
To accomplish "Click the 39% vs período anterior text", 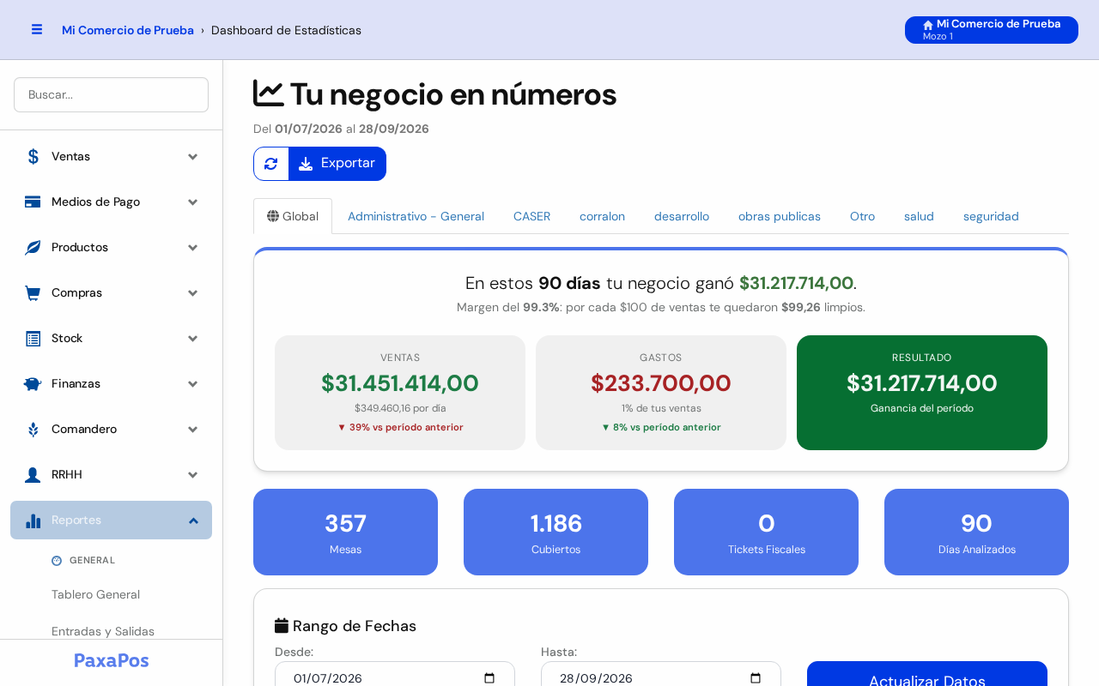I will click(400, 427).
